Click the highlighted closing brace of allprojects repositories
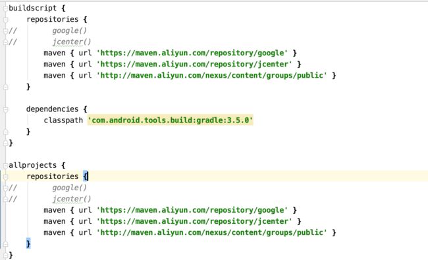Image resolution: width=428 pixels, height=260 pixels. click(x=28, y=244)
